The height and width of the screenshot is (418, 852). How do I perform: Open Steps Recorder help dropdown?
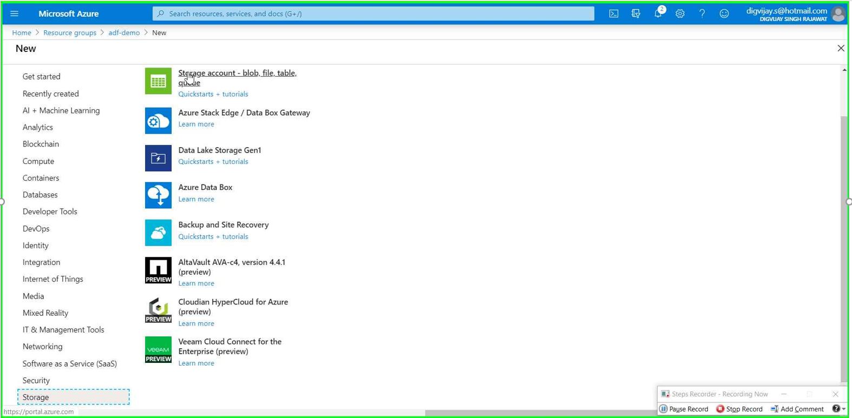point(838,409)
